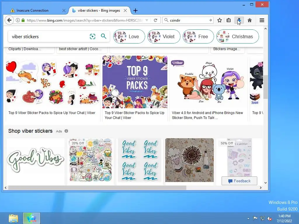Open the Viber characters Freddie Violet image
Viewport: 299px width, 224px height.
[208, 82]
